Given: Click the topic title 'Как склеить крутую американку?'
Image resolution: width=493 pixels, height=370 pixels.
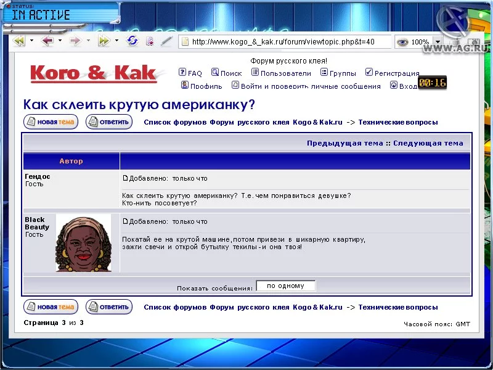Looking at the screenshot, I should (x=139, y=104).
